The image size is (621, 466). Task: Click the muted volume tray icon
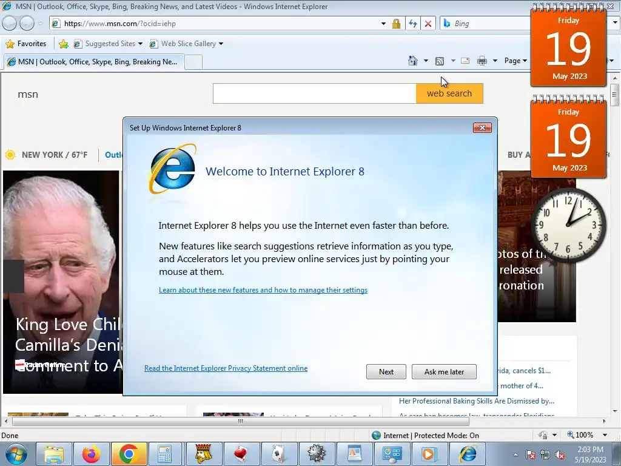560,455
